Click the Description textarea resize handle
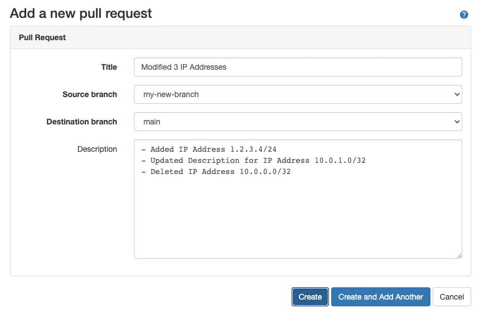Viewport: 484px width, 318px height. click(458, 255)
